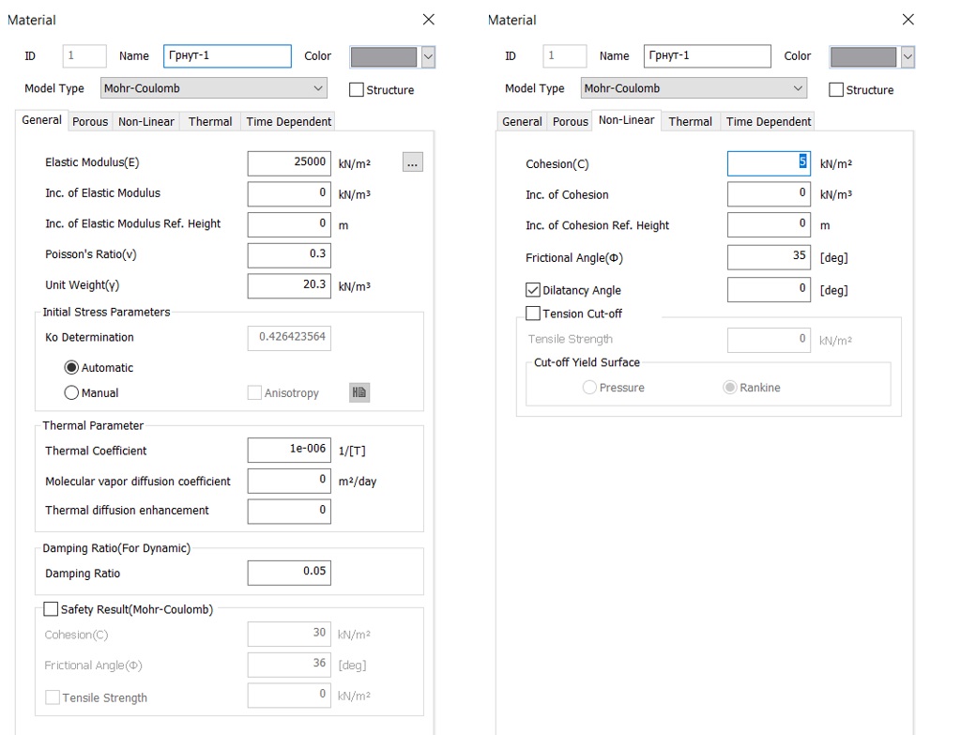Close the left Material dialog
The image size is (961, 735).
428,20
